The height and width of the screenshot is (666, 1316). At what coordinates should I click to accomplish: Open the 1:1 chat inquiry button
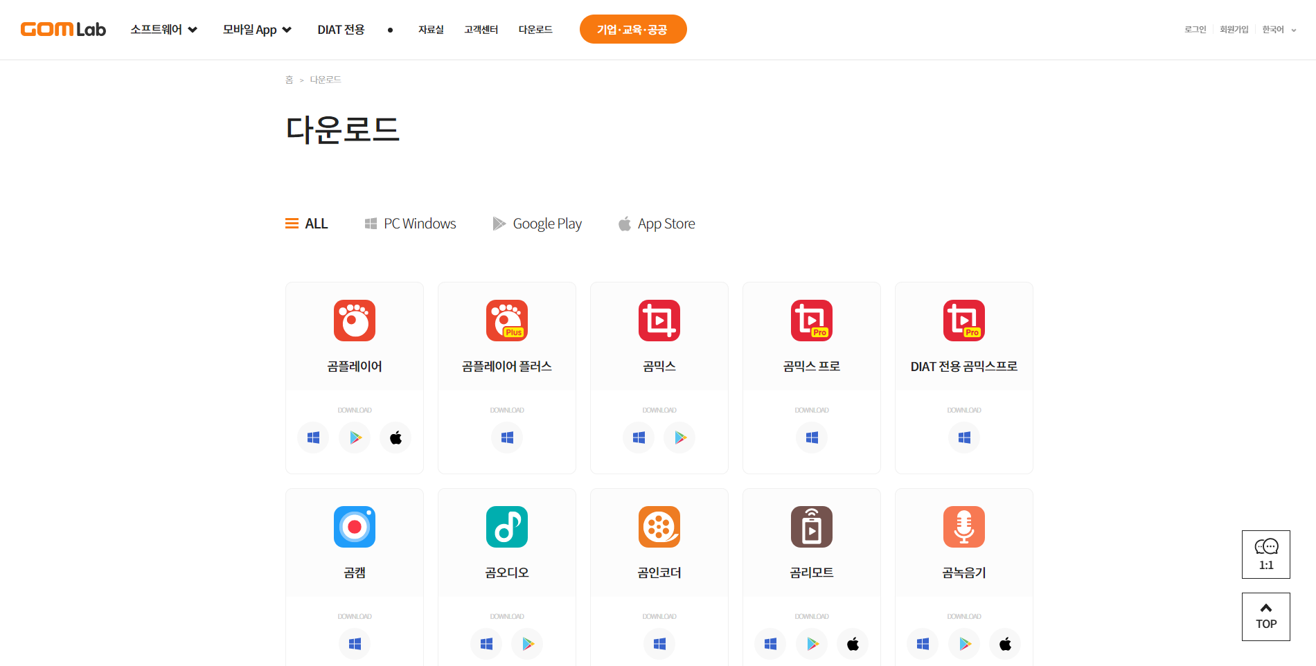[1266, 555]
